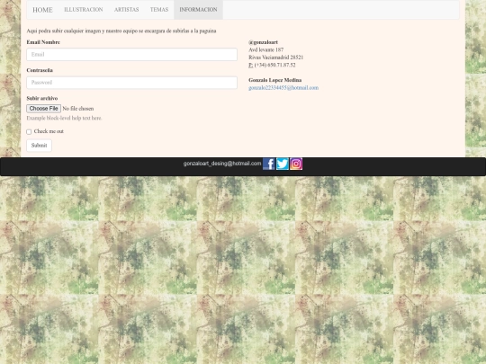486x364 pixels.
Task: Click the Email Nombre label
Action: click(43, 42)
